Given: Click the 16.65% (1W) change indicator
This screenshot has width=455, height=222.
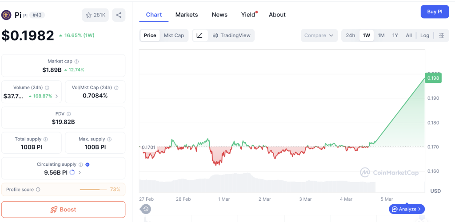Looking at the screenshot, I should pyautogui.click(x=76, y=35).
